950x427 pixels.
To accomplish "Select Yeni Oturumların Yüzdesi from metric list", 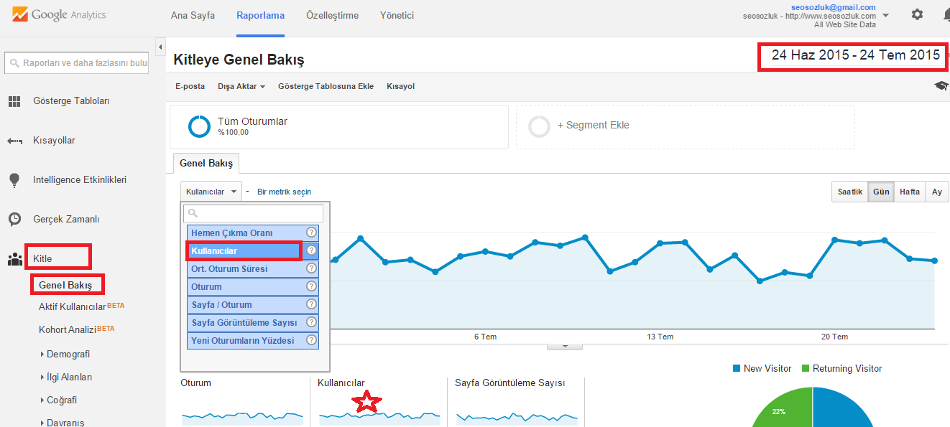I will pyautogui.click(x=246, y=340).
